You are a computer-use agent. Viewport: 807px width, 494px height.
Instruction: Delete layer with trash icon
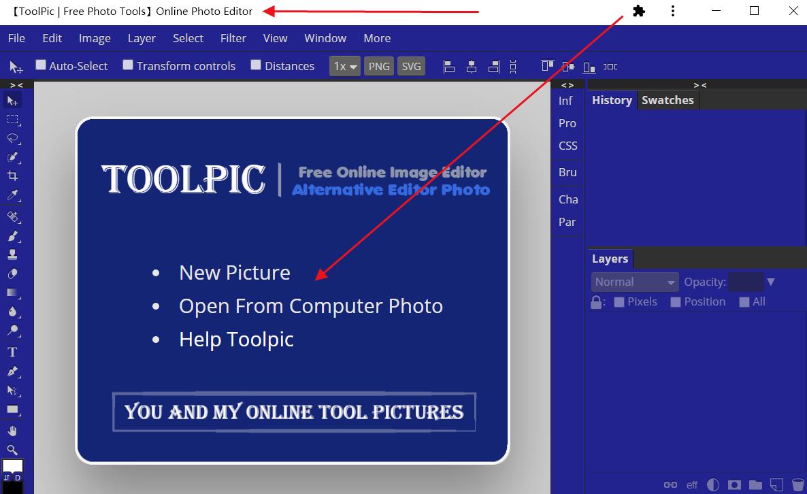click(x=797, y=484)
